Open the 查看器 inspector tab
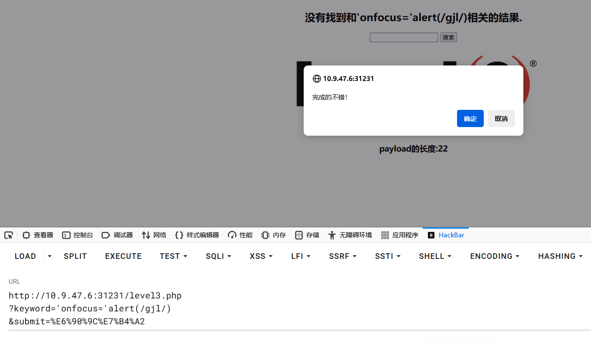 tap(38, 235)
